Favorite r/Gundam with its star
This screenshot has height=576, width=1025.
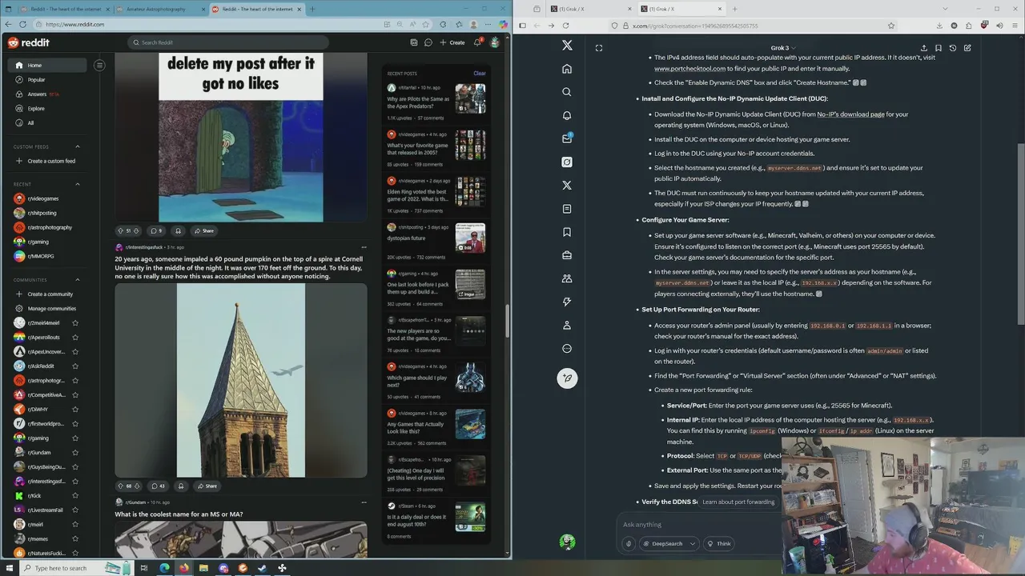point(75,452)
